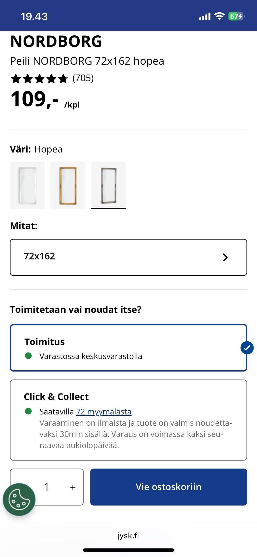Image resolution: width=257 pixels, height=557 pixels.
Task: Tap the quantity number field
Action: 47,487
